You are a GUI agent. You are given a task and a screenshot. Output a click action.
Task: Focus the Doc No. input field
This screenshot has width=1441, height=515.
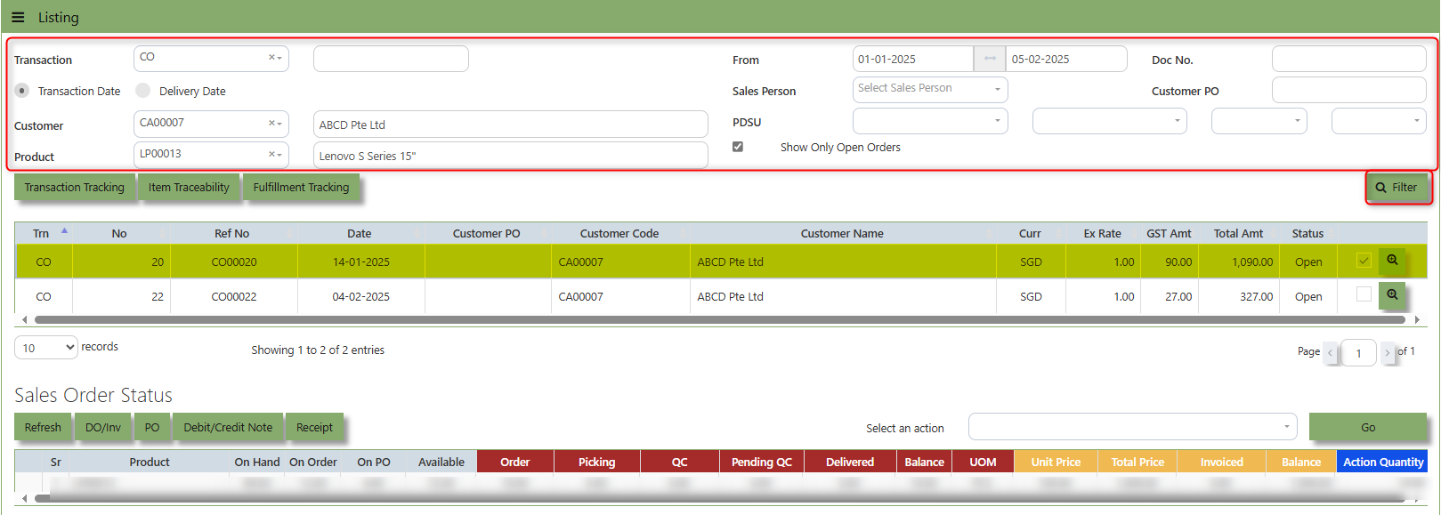pyautogui.click(x=1348, y=59)
